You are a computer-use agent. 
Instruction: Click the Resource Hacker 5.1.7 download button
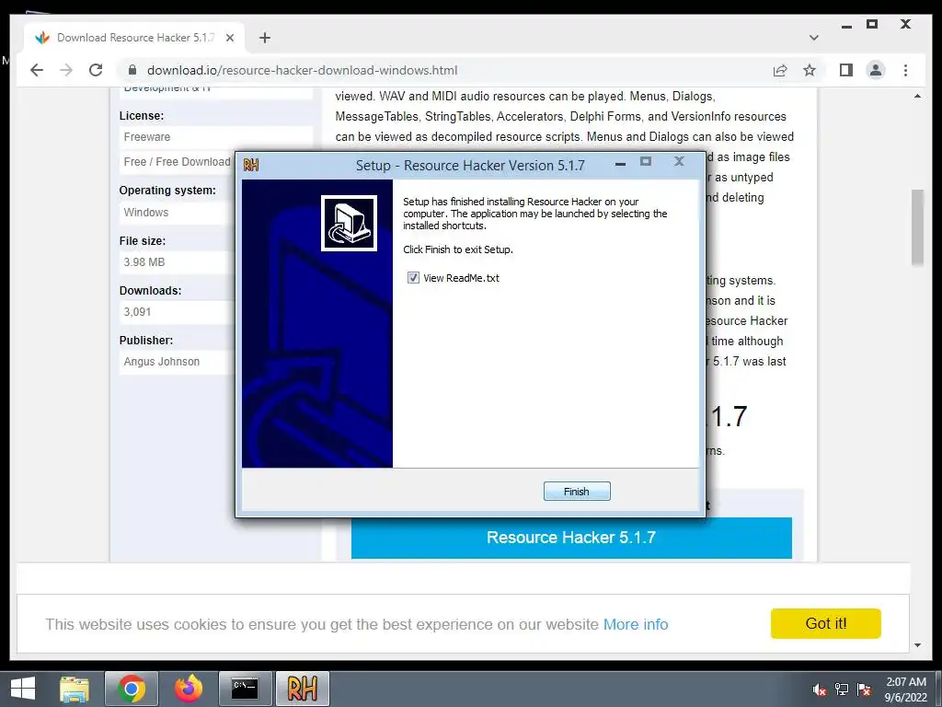click(571, 538)
